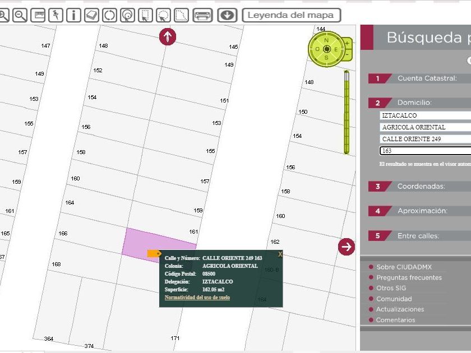Open Preguntas frecuentes menu item

pos(409,278)
